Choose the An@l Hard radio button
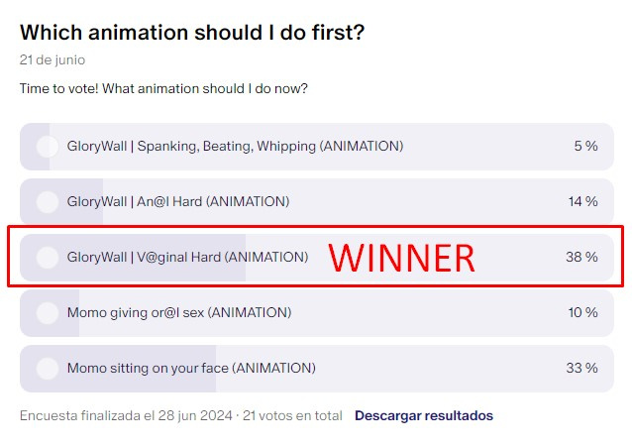The image size is (632, 445). pyautogui.click(x=48, y=202)
